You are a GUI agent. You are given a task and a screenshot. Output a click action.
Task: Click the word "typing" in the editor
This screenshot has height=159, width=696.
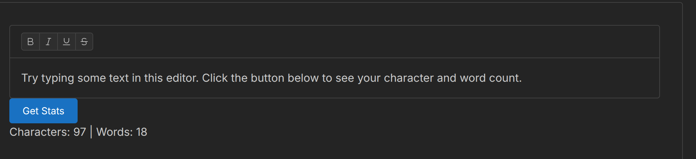(x=58, y=78)
